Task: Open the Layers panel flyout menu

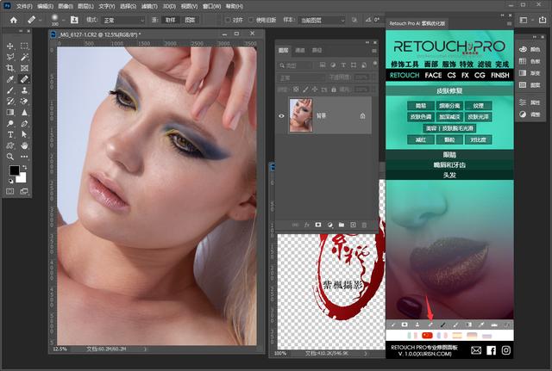Action: pyautogui.click(x=373, y=51)
